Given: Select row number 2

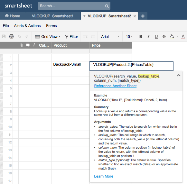Looking at the screenshot, I should click(11, 65).
